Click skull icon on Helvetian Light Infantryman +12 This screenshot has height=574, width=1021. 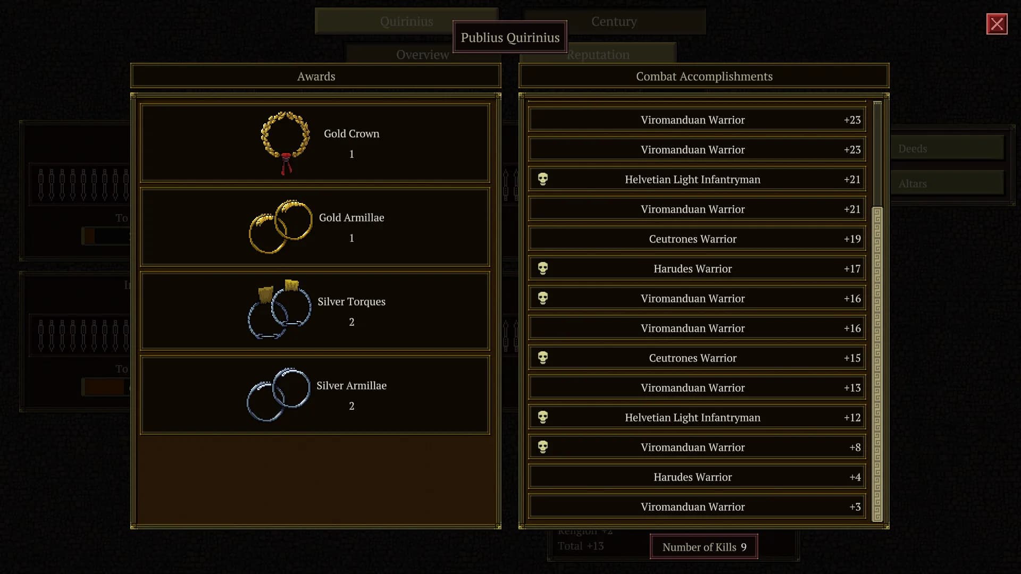coord(542,417)
